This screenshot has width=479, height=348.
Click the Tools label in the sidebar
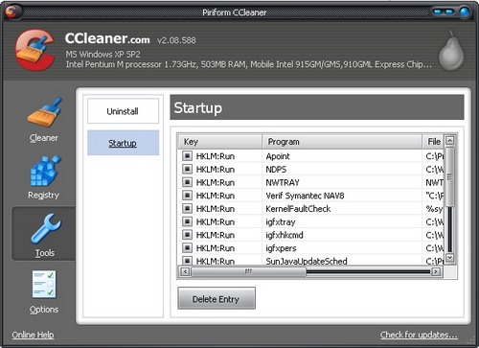(x=45, y=253)
